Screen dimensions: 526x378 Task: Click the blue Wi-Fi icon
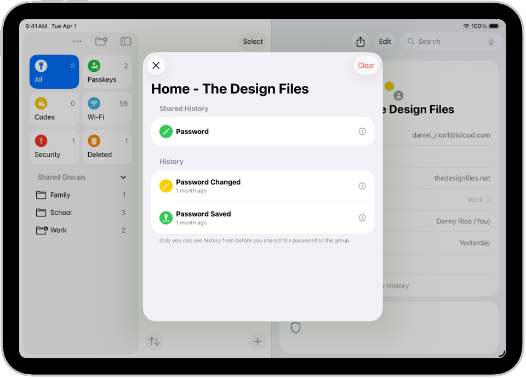[94, 104]
